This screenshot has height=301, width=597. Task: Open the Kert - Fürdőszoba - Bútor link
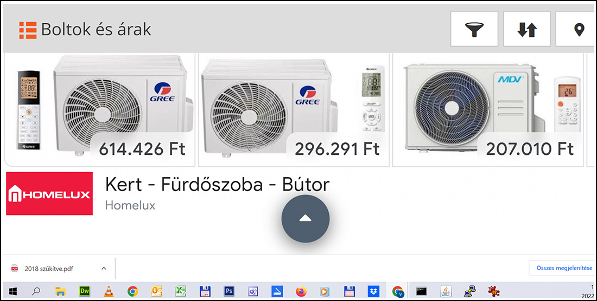click(217, 185)
